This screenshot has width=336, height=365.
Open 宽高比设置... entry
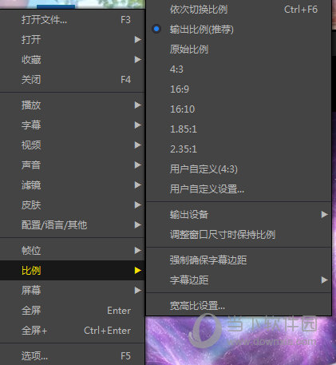[239, 306]
